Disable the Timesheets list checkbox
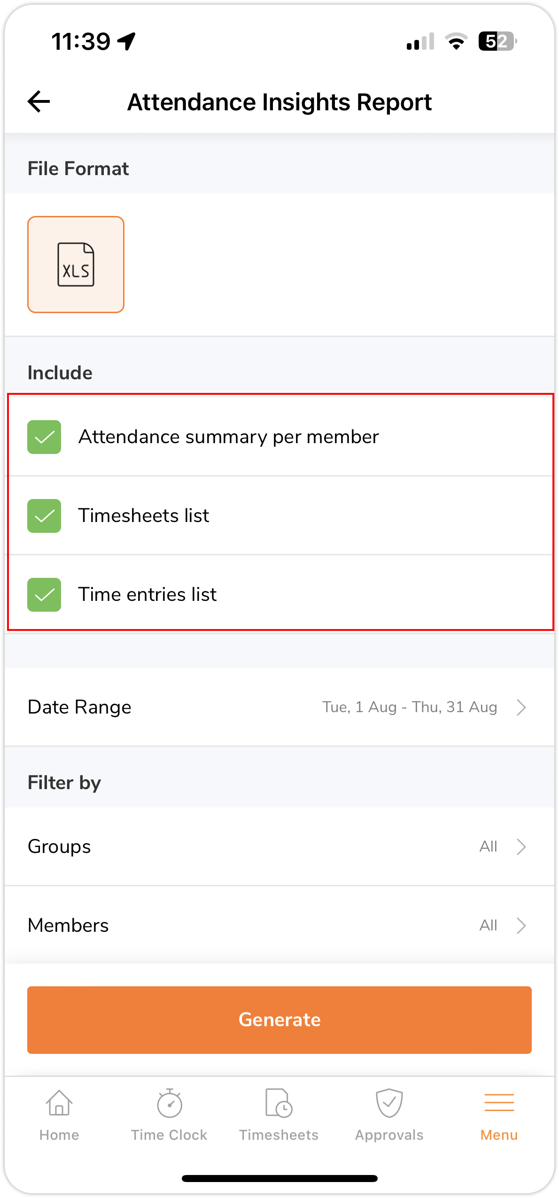Image resolution: width=559 pixels, height=1198 pixels. 44,515
